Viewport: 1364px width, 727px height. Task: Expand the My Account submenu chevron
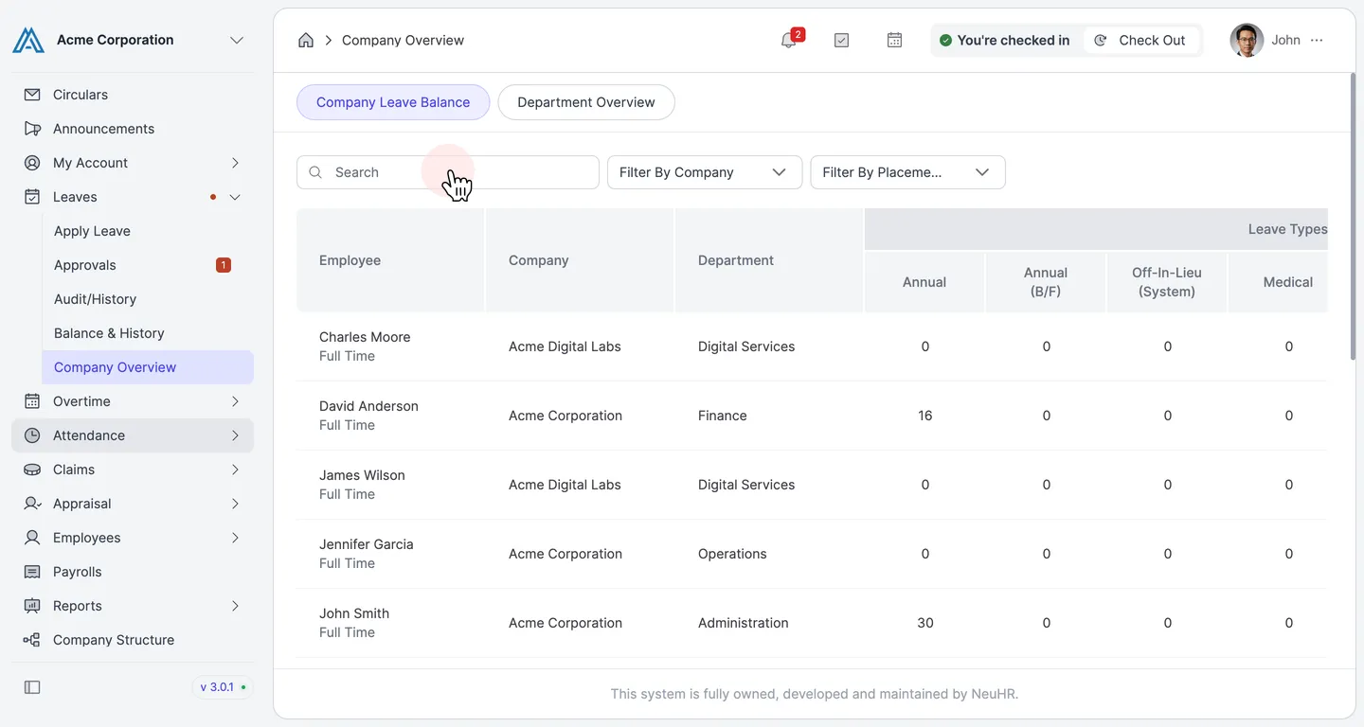coord(235,163)
